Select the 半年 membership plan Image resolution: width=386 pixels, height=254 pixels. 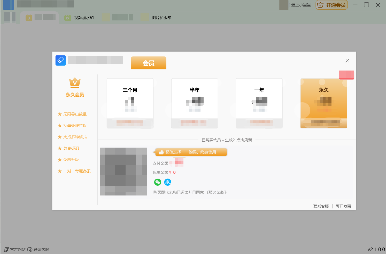point(195,103)
